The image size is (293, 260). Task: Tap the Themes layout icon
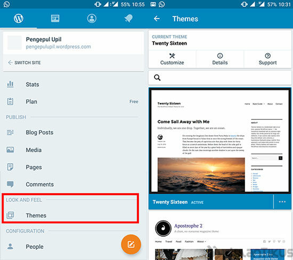tap(10, 215)
